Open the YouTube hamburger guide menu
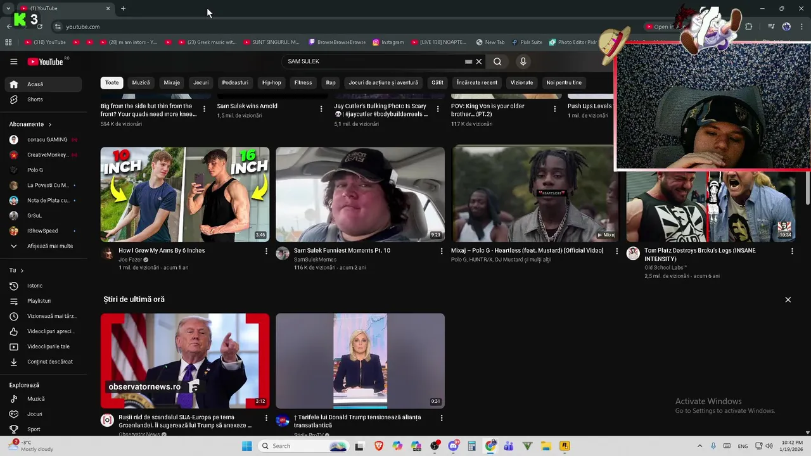 (x=13, y=61)
